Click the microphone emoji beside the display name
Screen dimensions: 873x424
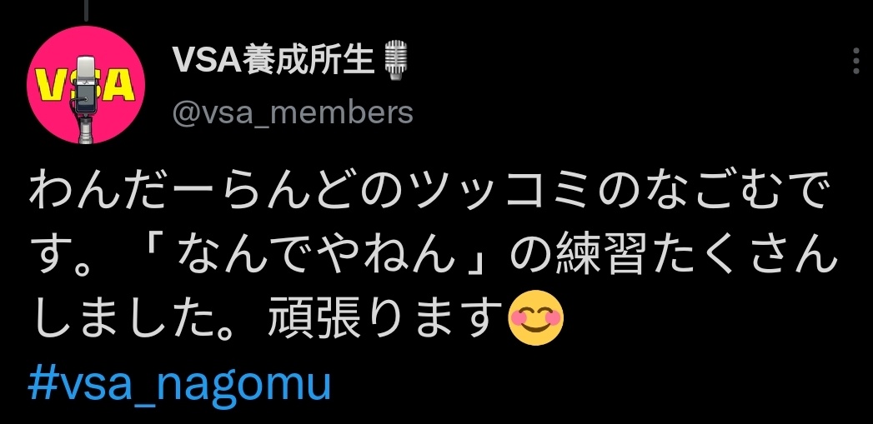point(396,60)
